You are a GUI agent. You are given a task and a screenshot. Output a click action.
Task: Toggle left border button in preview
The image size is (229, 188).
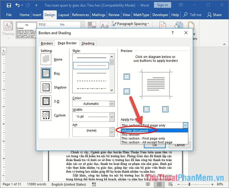(x=146, y=109)
